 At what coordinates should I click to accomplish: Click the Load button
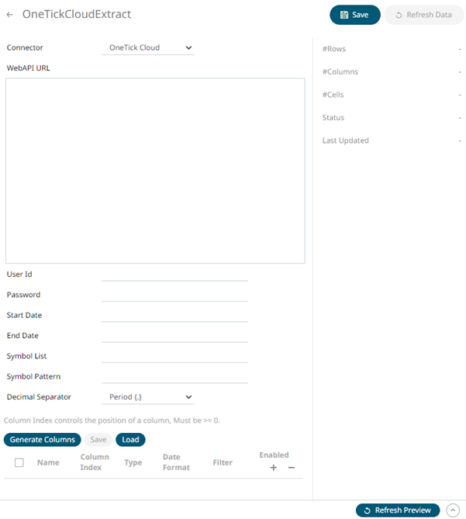(x=130, y=440)
